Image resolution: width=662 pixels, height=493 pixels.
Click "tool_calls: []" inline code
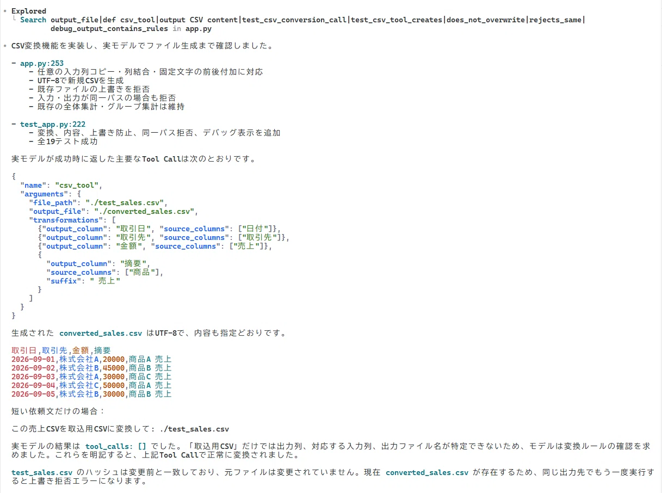pos(116,446)
